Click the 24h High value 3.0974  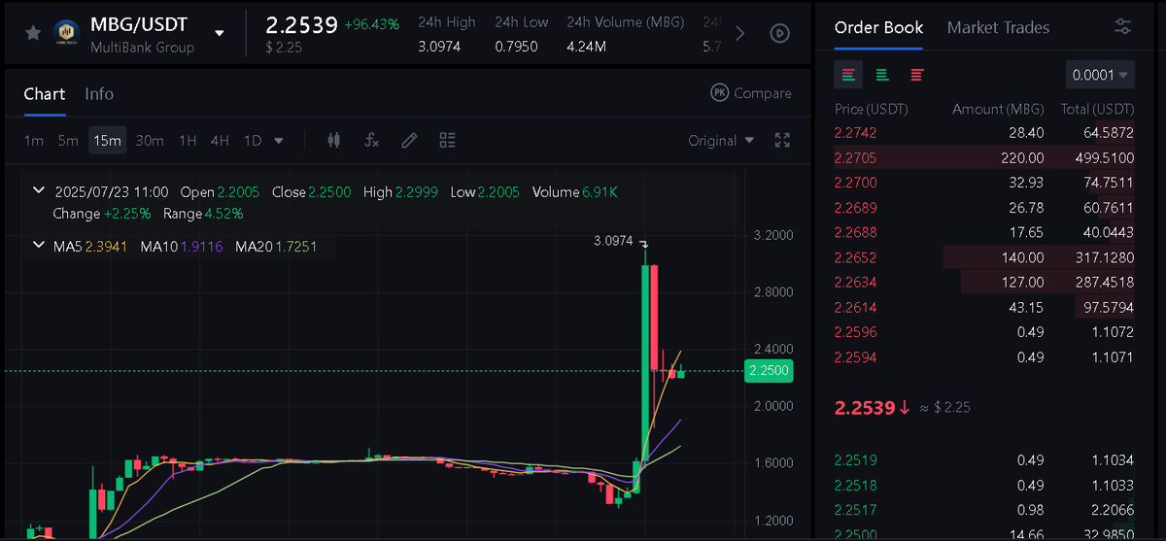click(439, 46)
